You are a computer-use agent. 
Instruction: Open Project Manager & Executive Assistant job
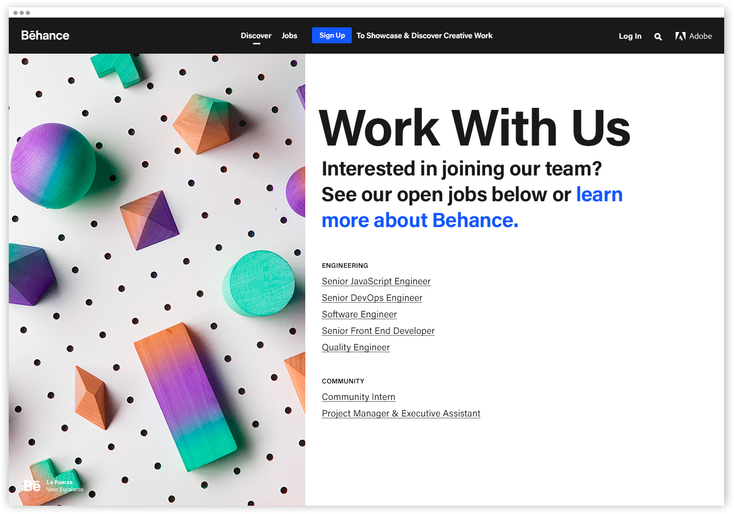[401, 413]
